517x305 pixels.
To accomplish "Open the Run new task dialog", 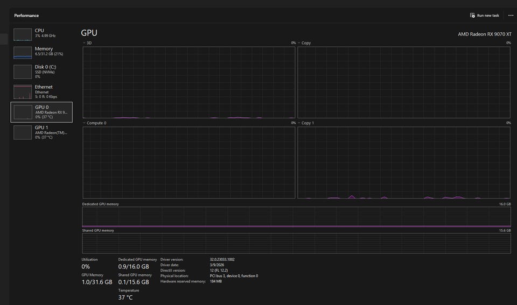I will [484, 16].
